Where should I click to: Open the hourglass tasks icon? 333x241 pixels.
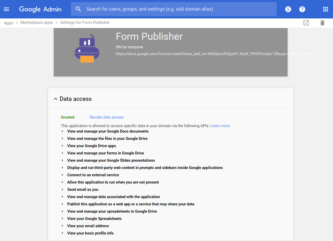[288, 9]
